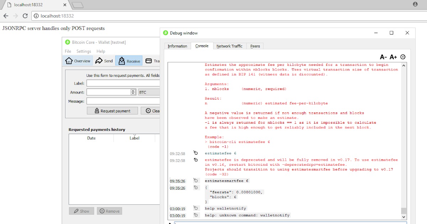Screen dimensions: 427x224
Task: Maximize the Debug window
Action: 391,33
